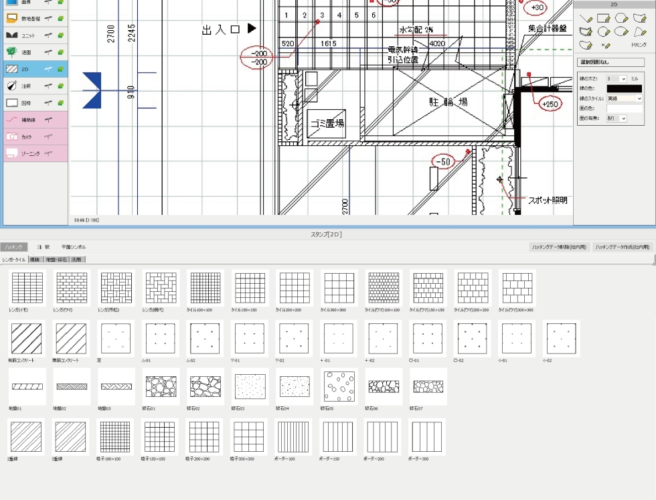Click the トリミング button
656x500 pixels.
(639, 45)
